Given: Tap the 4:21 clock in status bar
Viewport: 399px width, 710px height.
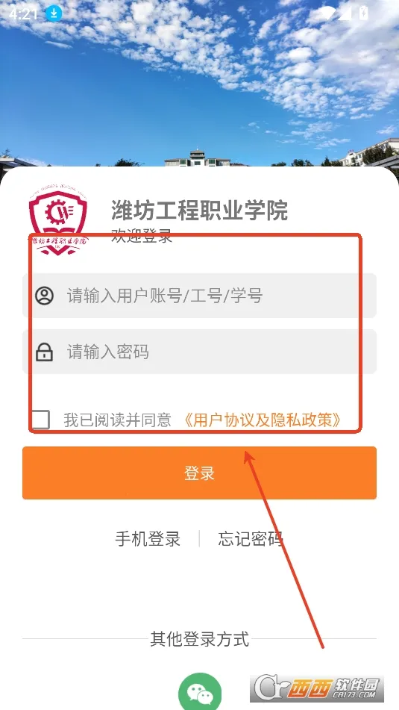Looking at the screenshot, I should point(23,13).
